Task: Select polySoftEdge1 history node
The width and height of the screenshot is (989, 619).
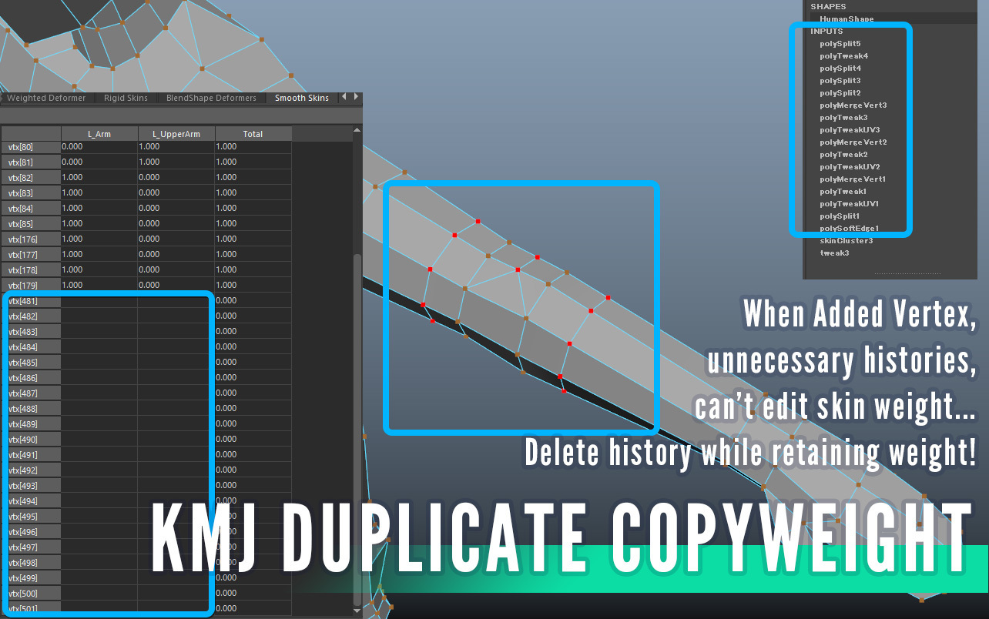Action: click(x=849, y=229)
